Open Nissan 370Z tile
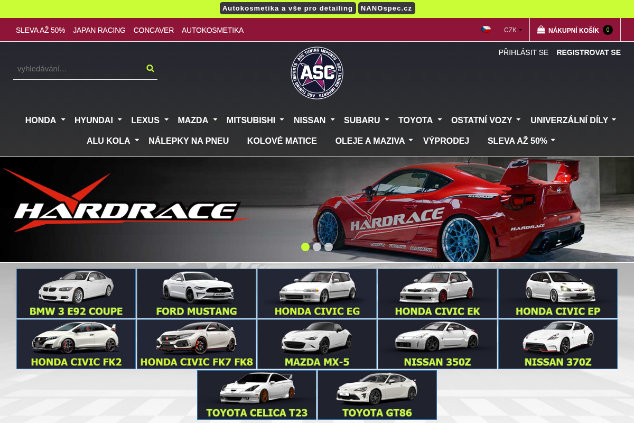 click(558, 344)
